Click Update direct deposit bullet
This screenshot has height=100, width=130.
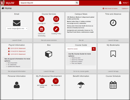tap(14, 66)
